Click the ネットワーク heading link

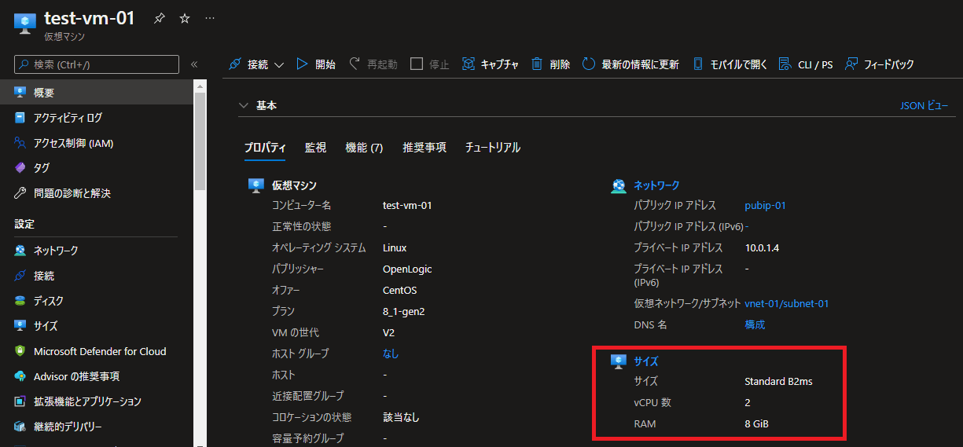656,185
